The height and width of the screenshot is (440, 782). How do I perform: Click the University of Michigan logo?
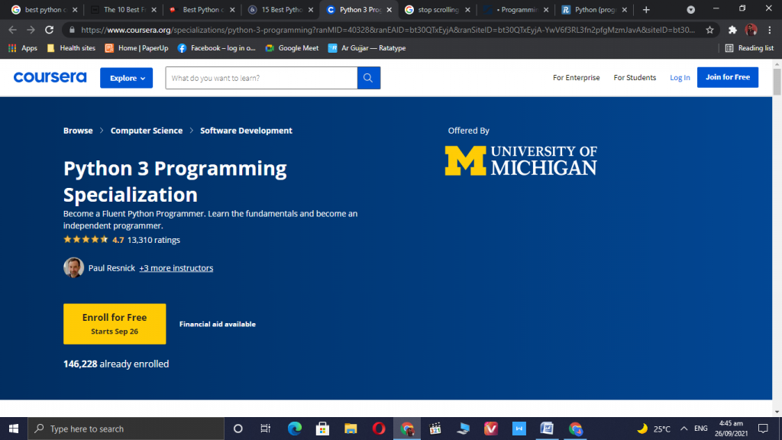pos(521,160)
